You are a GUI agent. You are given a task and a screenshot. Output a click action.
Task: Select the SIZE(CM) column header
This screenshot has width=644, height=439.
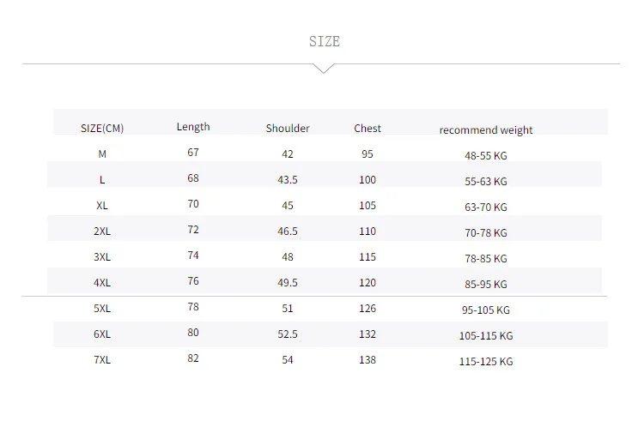(102, 129)
